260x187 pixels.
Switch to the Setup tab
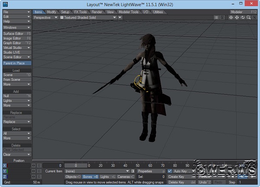click(65, 12)
